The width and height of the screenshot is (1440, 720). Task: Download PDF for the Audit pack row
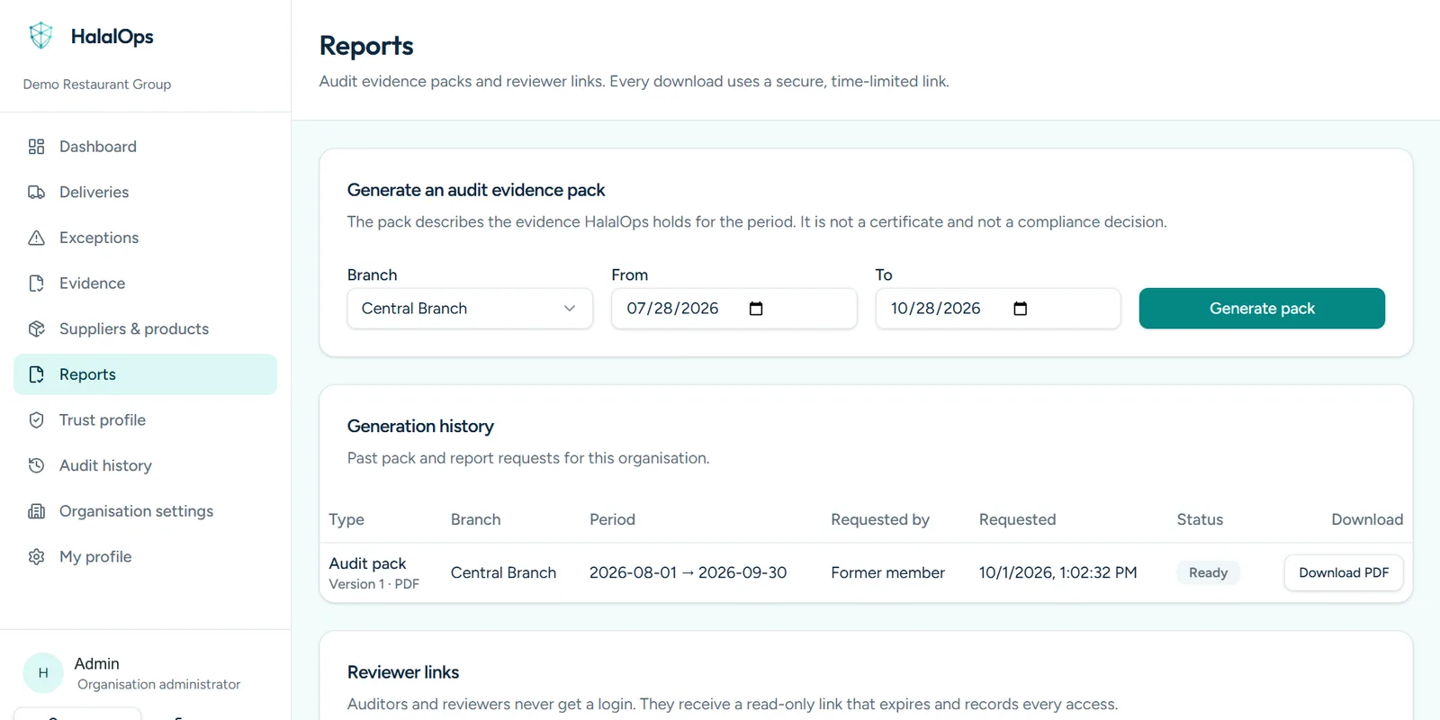tap(1344, 572)
